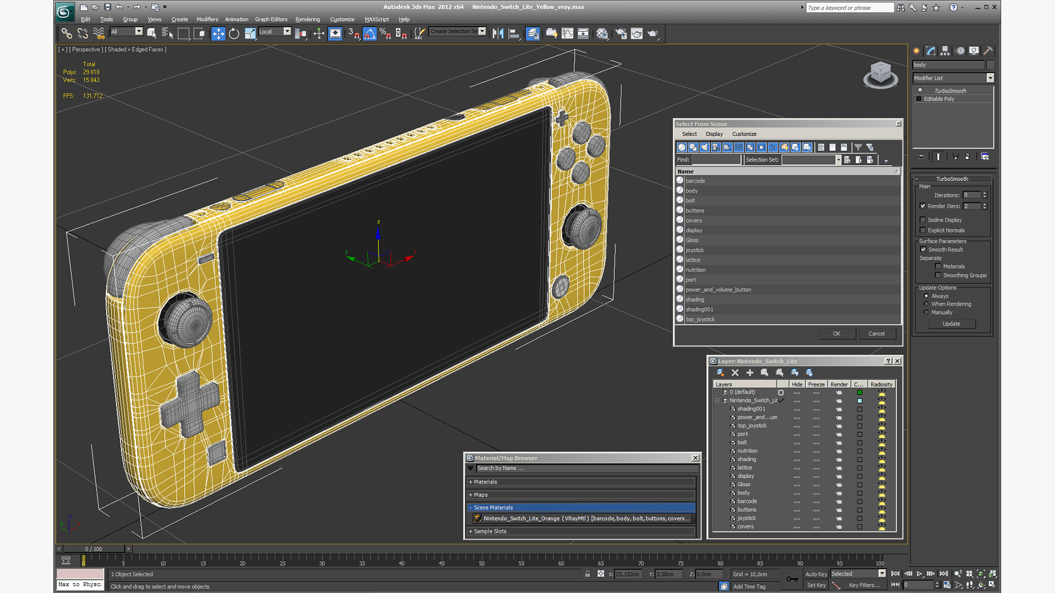Screen dimensions: 1055x593
Task: Activate Select and Scale tool
Action: point(250,33)
